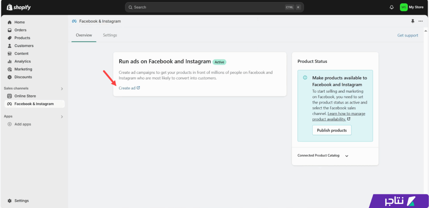Open Discounts page in sidebar
429x208 pixels.
(23, 77)
